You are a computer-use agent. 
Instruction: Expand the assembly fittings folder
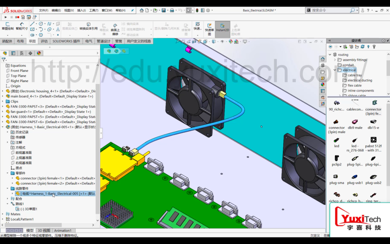click(x=335, y=60)
